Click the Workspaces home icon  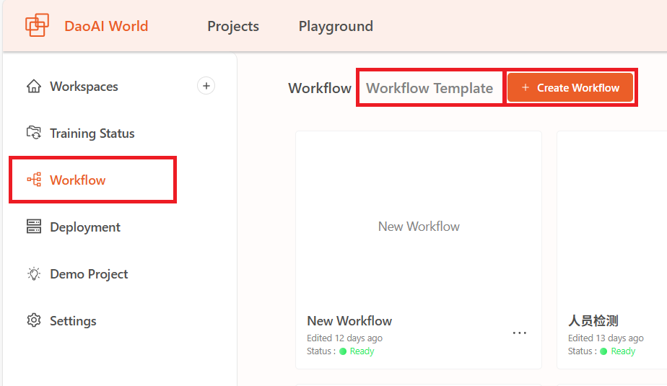point(34,87)
